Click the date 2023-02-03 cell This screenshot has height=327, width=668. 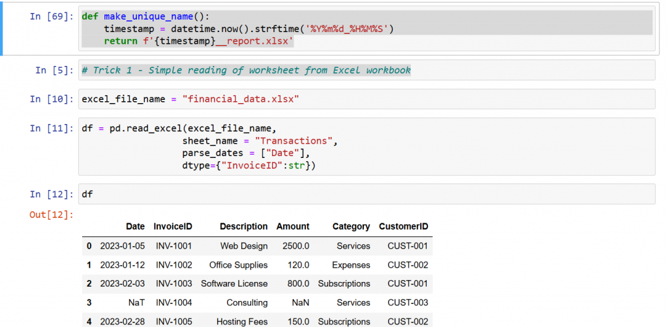coord(123,283)
